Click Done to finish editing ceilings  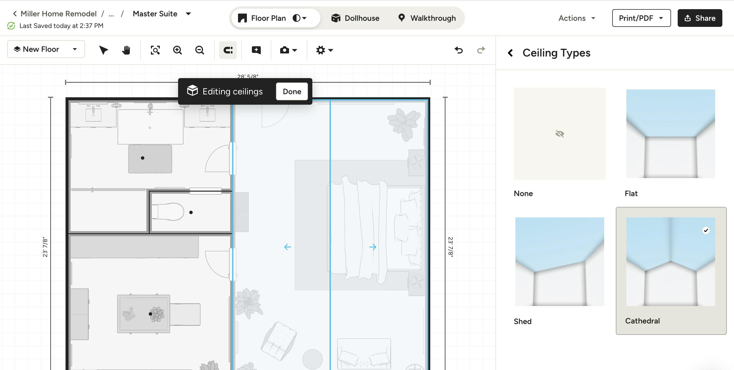click(292, 92)
